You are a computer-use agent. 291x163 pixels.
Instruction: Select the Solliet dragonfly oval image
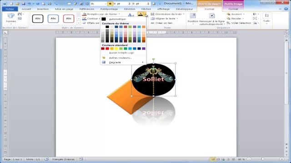click(x=154, y=80)
